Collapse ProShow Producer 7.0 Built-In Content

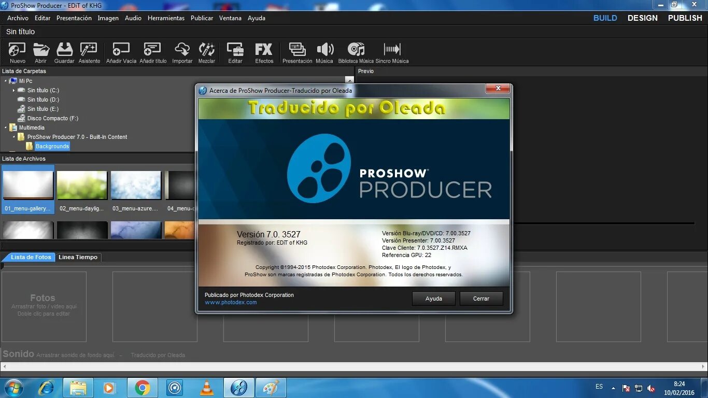point(14,137)
